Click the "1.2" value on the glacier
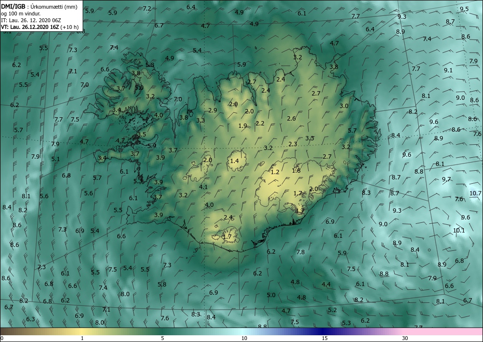Image resolution: width=483 pixels, height=342 pixels. click(x=275, y=172)
